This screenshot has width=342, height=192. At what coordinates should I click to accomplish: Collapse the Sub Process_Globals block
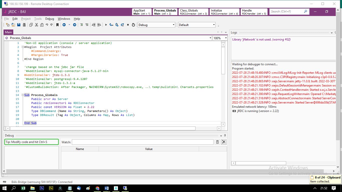(23, 95)
